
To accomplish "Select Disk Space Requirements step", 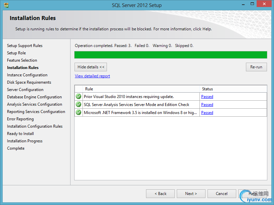I will [29, 82].
